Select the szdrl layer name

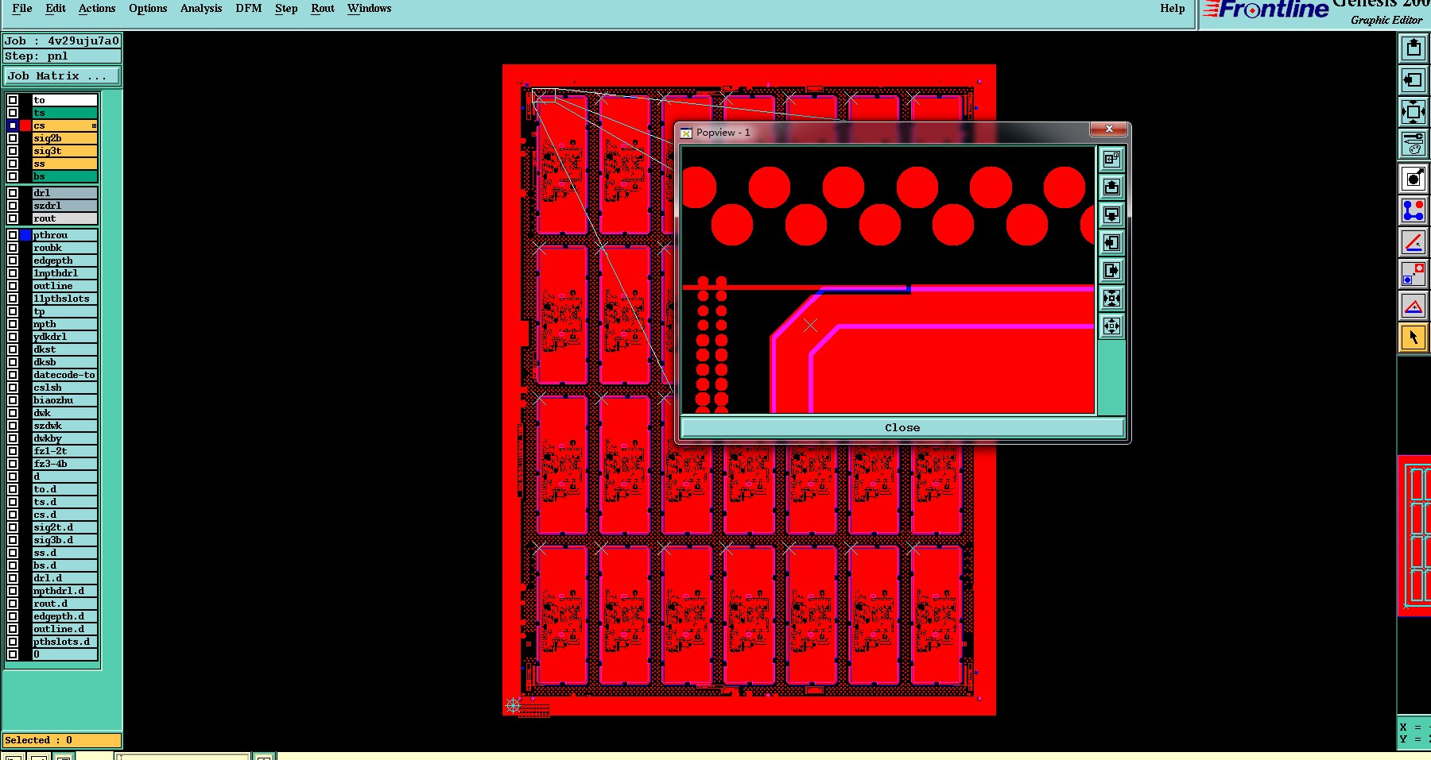(x=64, y=206)
